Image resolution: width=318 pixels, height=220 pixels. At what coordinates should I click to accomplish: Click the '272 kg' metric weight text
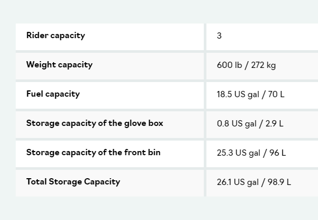coord(264,65)
